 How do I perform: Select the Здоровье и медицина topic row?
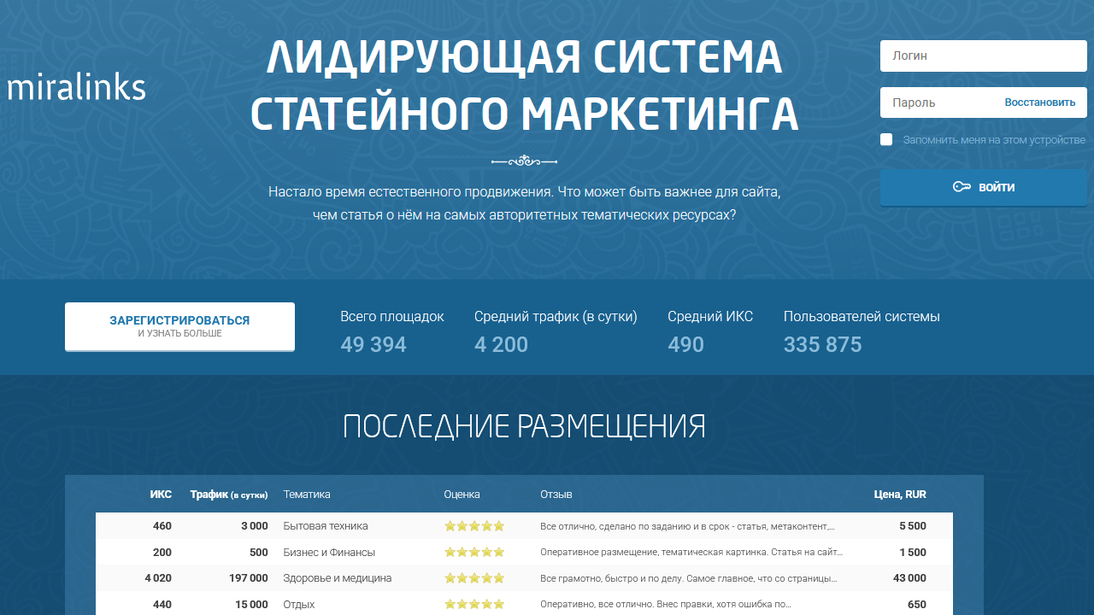coord(337,578)
